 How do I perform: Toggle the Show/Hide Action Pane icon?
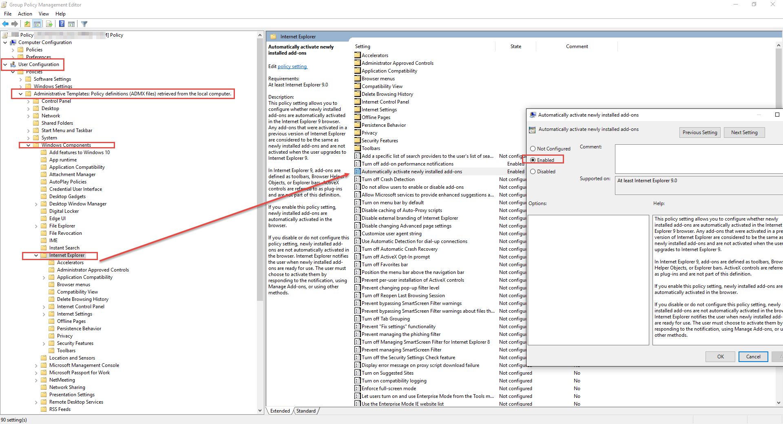71,24
